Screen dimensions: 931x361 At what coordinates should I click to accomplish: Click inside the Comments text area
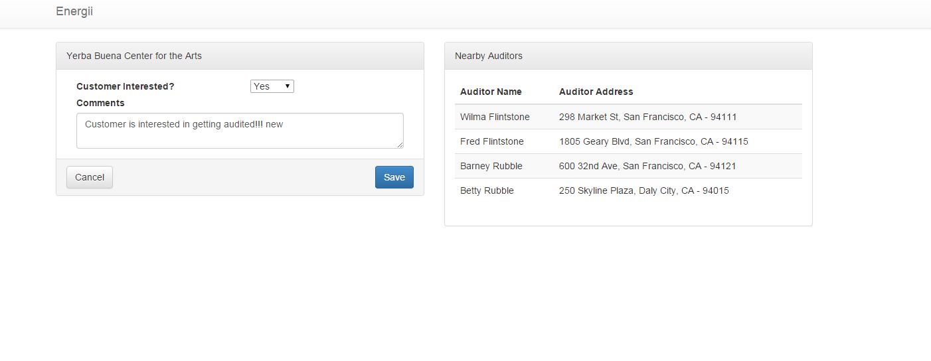coord(240,131)
